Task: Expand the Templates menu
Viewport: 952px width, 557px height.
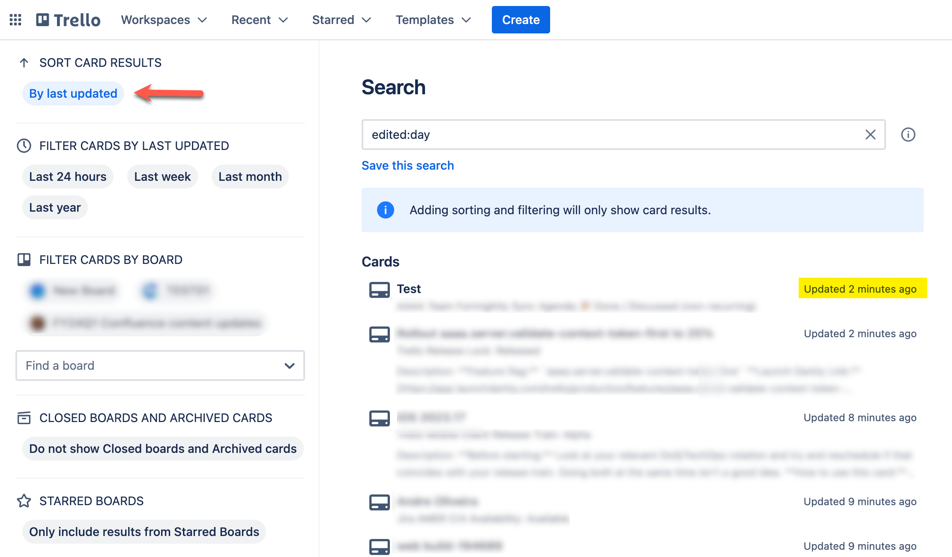Action: point(433,20)
